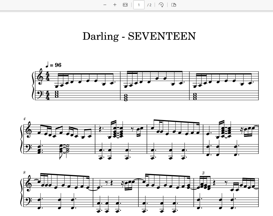Click the treble clef in the first system
The width and height of the screenshot is (273, 216).
40,76
